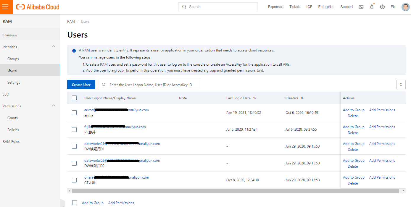The width and height of the screenshot is (411, 207).
Task: Open the help question mark icon
Action: pyautogui.click(x=382, y=7)
